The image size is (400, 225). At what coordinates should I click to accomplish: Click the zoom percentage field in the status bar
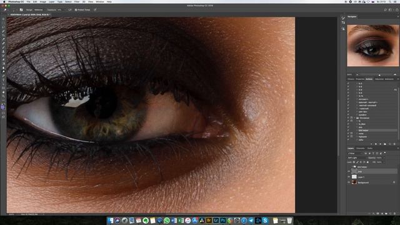pos(12,214)
